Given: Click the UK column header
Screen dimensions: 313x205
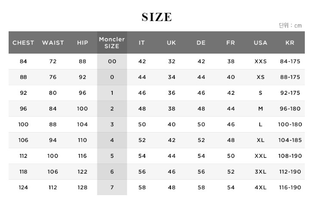Looking at the screenshot, I should [171, 42].
